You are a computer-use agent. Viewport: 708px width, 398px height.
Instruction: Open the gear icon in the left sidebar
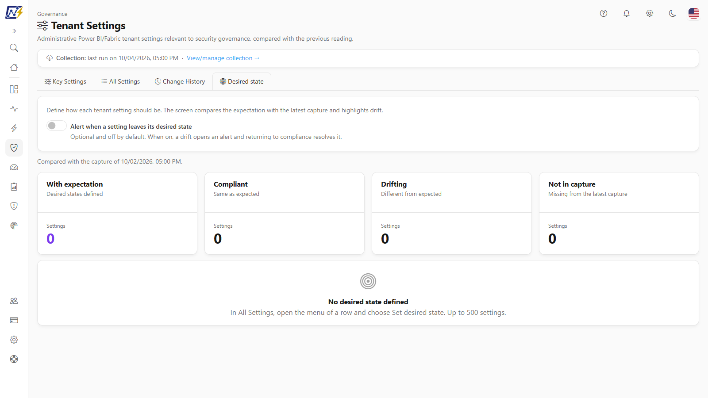14,340
